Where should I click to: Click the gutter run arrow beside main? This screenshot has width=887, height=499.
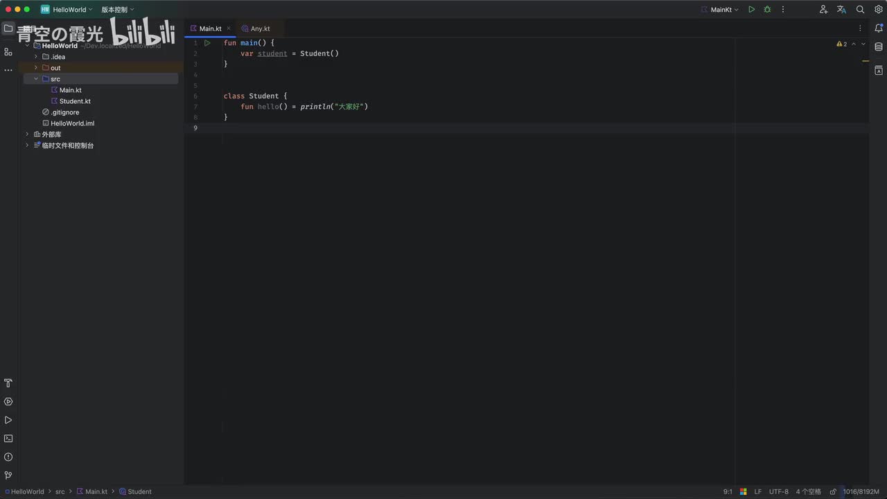(x=207, y=43)
